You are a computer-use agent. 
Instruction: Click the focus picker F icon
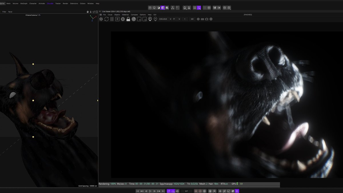coord(150,19)
